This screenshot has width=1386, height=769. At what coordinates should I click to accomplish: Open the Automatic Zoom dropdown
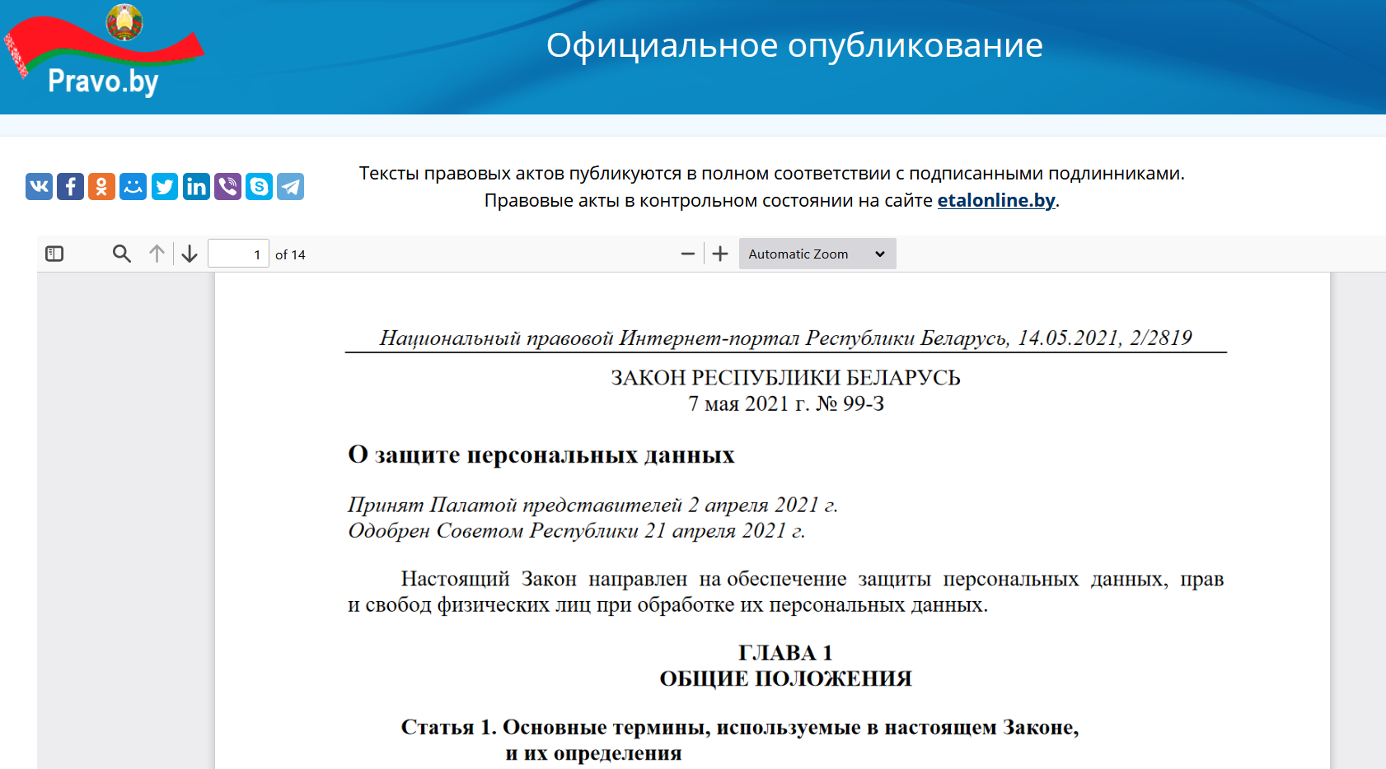[817, 254]
